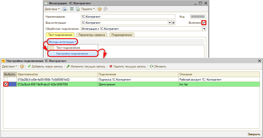Click Удалить текущую запись button
This screenshot has width=263, height=138.
(x=128, y=66)
